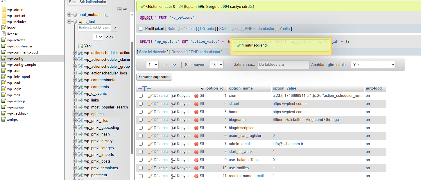Check the row checkbox for blogname

coord(141,120)
